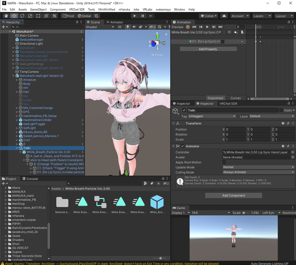The image size is (296, 265).
Task: Click favorites star icon in Project
Action: (158, 183)
